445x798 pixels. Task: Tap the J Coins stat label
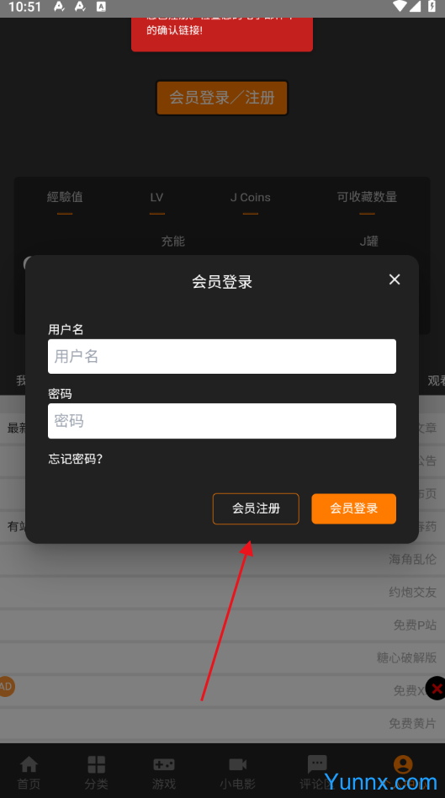[x=250, y=198]
